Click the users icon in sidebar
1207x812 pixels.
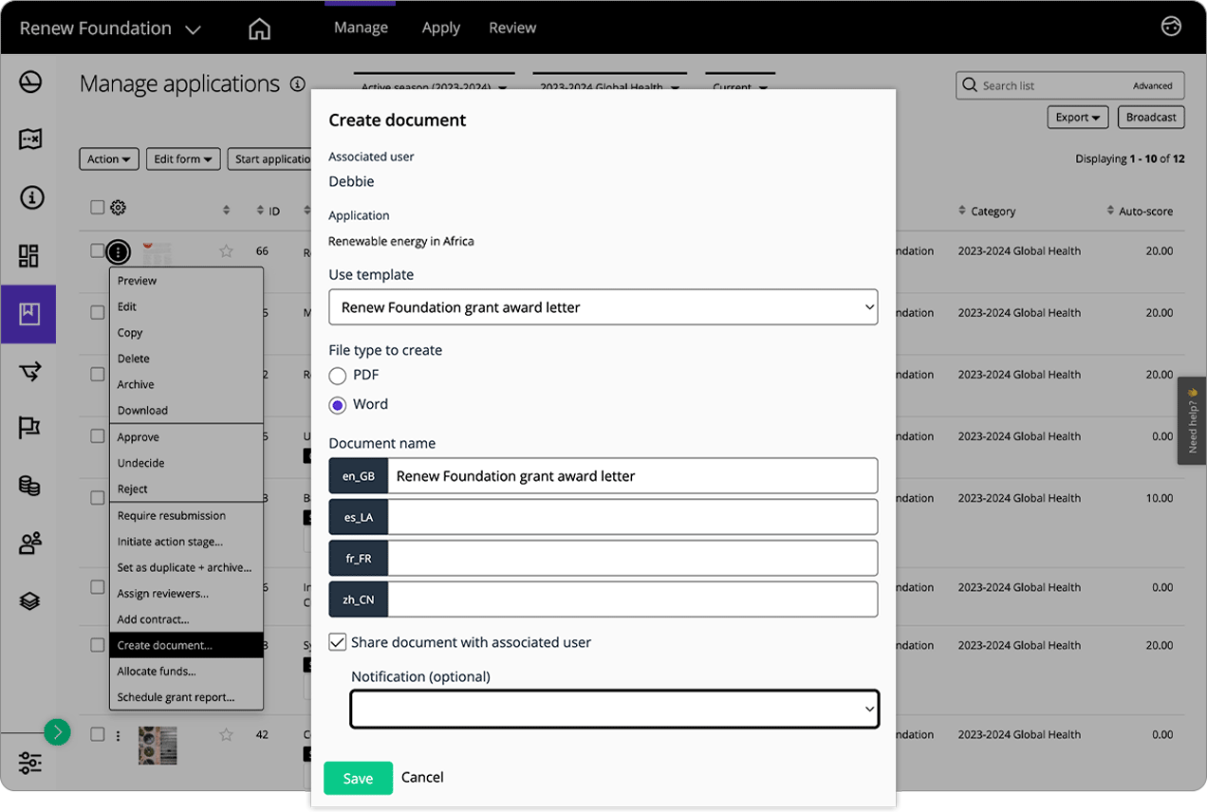pyautogui.click(x=29, y=544)
